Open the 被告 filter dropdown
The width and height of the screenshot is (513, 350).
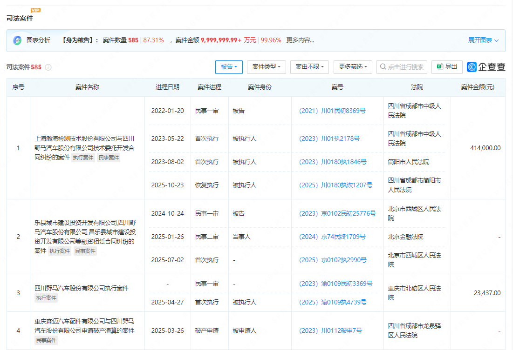229,67
